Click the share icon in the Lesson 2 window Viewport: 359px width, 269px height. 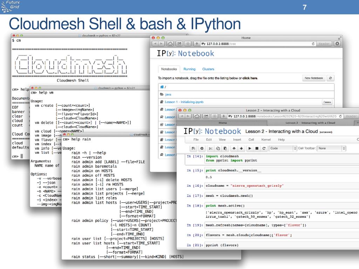click(206, 116)
